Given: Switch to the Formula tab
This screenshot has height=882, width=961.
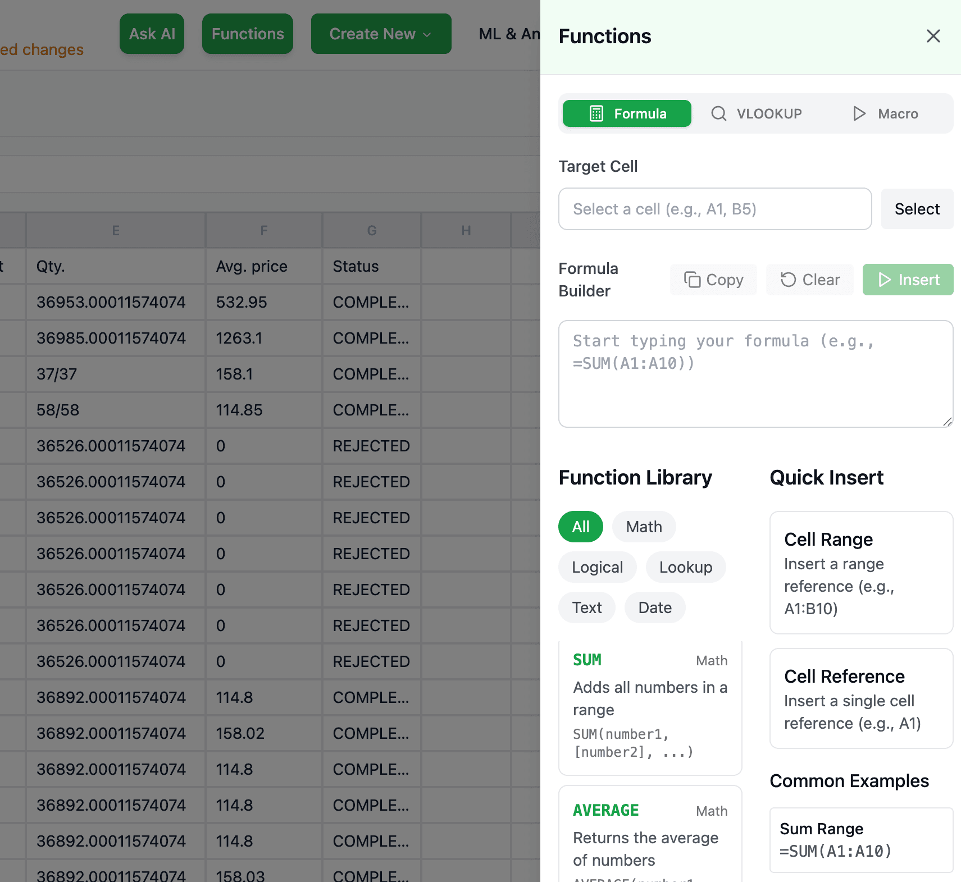Looking at the screenshot, I should coord(627,113).
